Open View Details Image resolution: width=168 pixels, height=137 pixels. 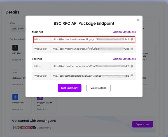98,88
